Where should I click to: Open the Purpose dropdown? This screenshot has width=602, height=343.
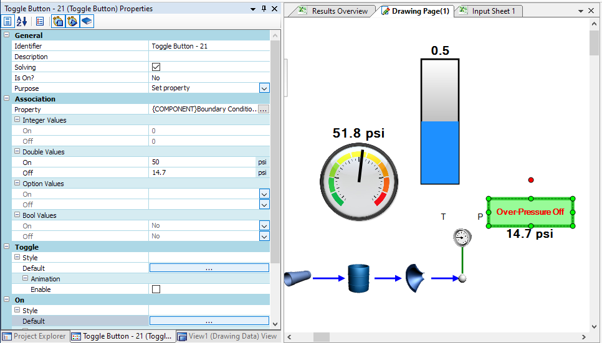pyautogui.click(x=264, y=88)
